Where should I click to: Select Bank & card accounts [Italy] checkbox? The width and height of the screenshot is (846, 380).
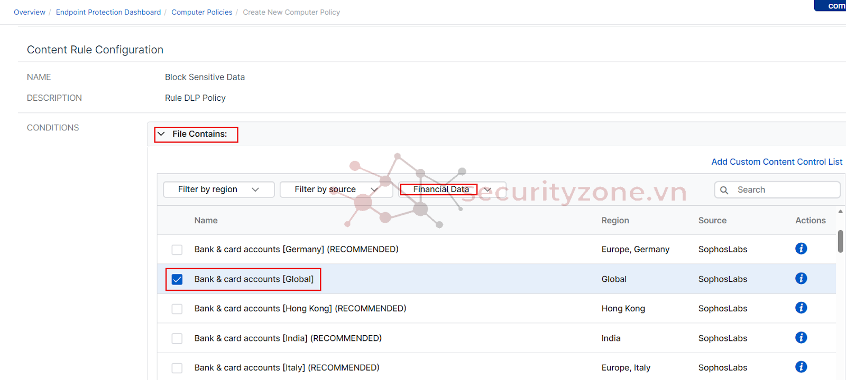click(x=177, y=368)
